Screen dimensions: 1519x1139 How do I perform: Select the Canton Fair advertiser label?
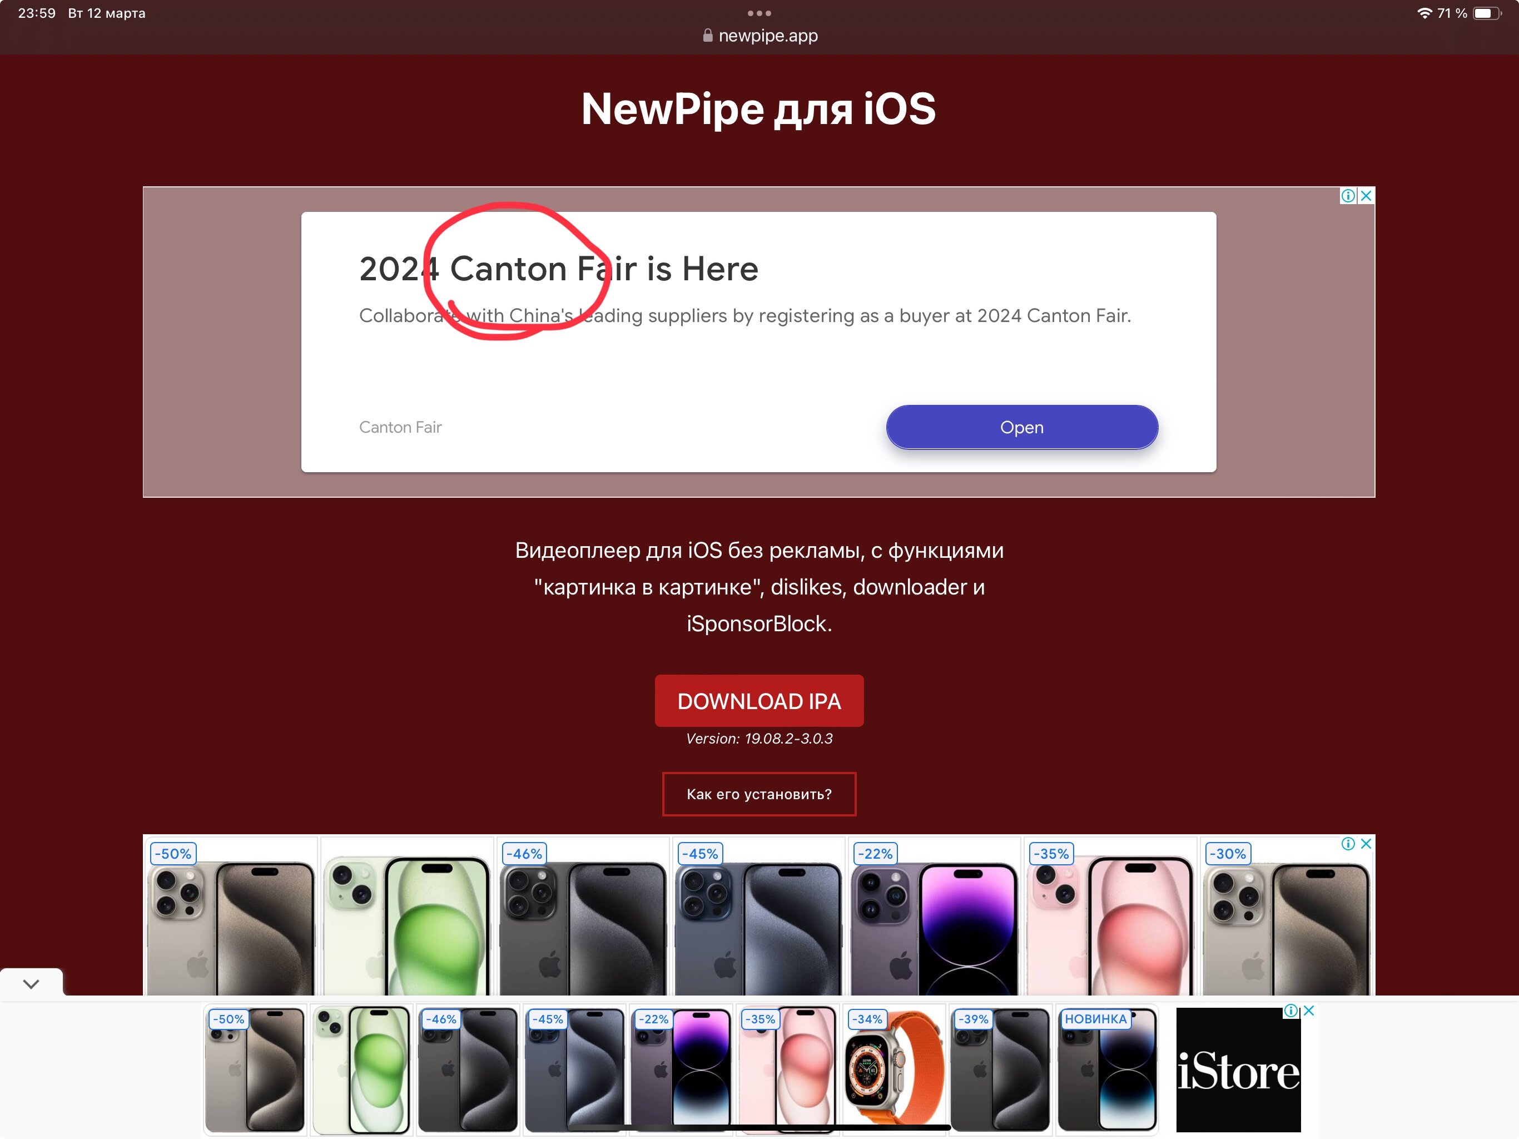point(400,427)
